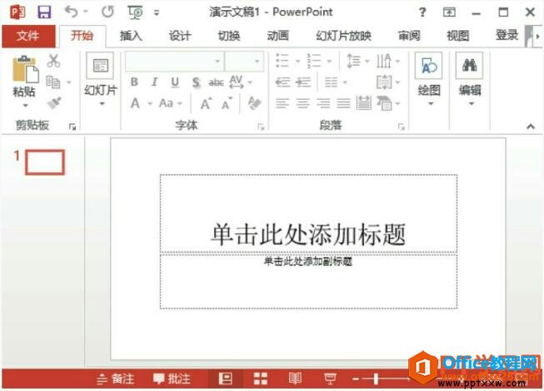Toggle text Shadow formatting
This screenshot has width=544, height=391.
coord(196,82)
